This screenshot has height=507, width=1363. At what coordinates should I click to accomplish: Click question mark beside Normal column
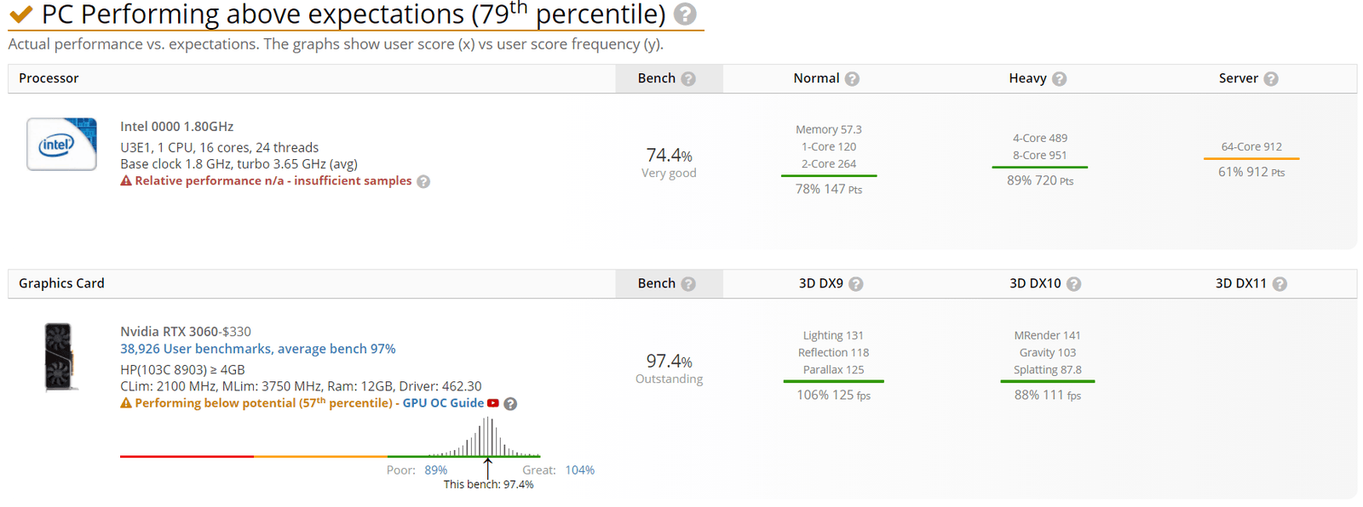[852, 79]
